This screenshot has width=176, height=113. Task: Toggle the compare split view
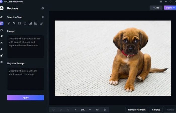pos(105,110)
